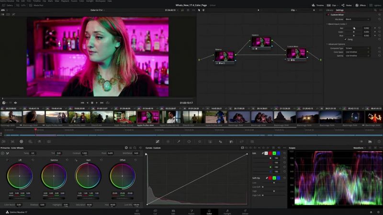The width and height of the screenshot is (383, 215).
Task: Open the Effects panel button
Action: click(x=360, y=5)
